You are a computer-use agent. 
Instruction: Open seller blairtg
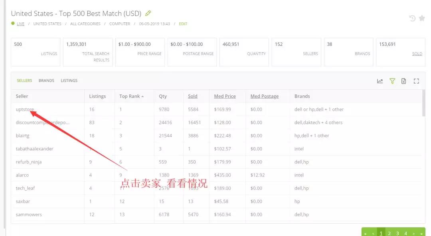pyautogui.click(x=22, y=136)
